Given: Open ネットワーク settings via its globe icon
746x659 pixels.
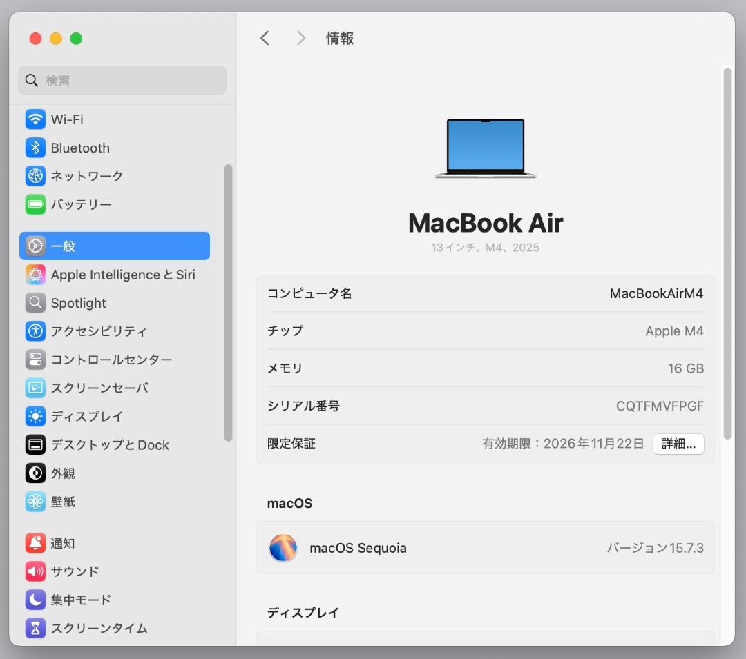Looking at the screenshot, I should click(x=35, y=175).
